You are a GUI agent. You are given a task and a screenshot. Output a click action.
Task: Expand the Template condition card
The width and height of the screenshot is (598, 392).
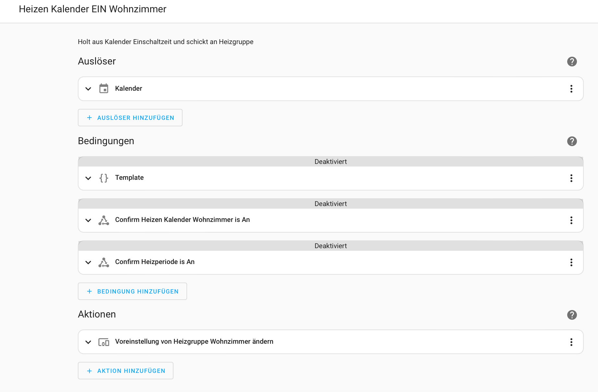click(88, 178)
